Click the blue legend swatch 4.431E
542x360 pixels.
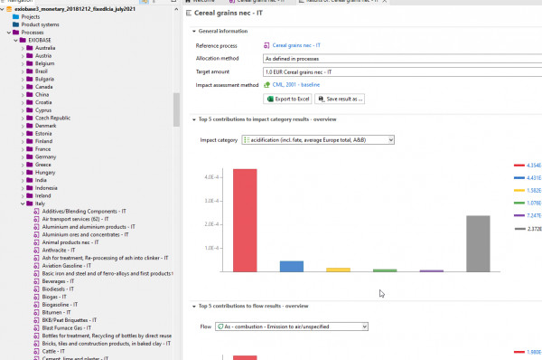tap(519, 178)
